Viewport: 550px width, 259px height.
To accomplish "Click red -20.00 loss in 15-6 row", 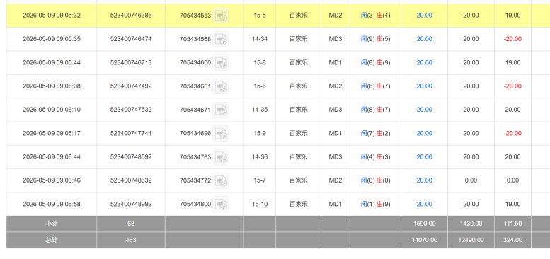I will 512,86.
